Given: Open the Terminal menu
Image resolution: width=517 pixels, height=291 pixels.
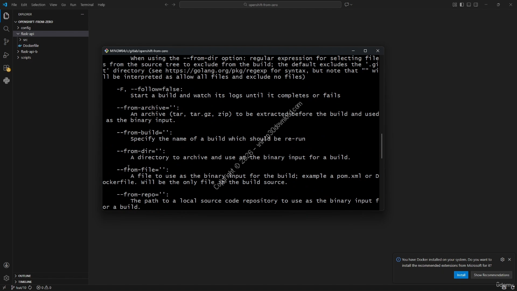Looking at the screenshot, I should 87,5.
